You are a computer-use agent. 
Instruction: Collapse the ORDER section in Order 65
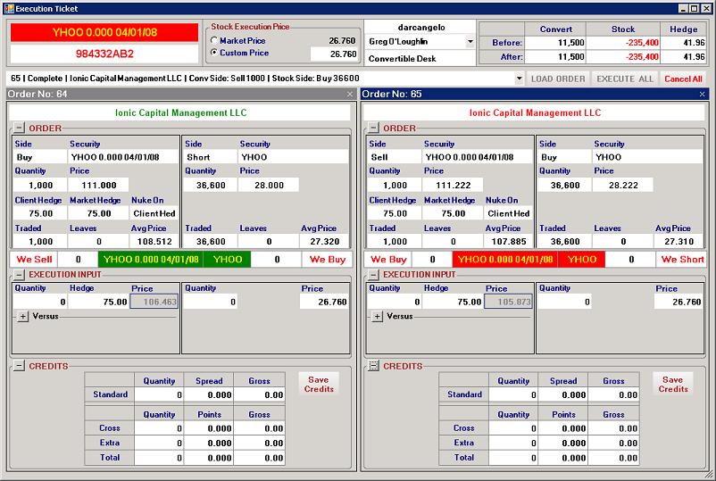[373, 128]
